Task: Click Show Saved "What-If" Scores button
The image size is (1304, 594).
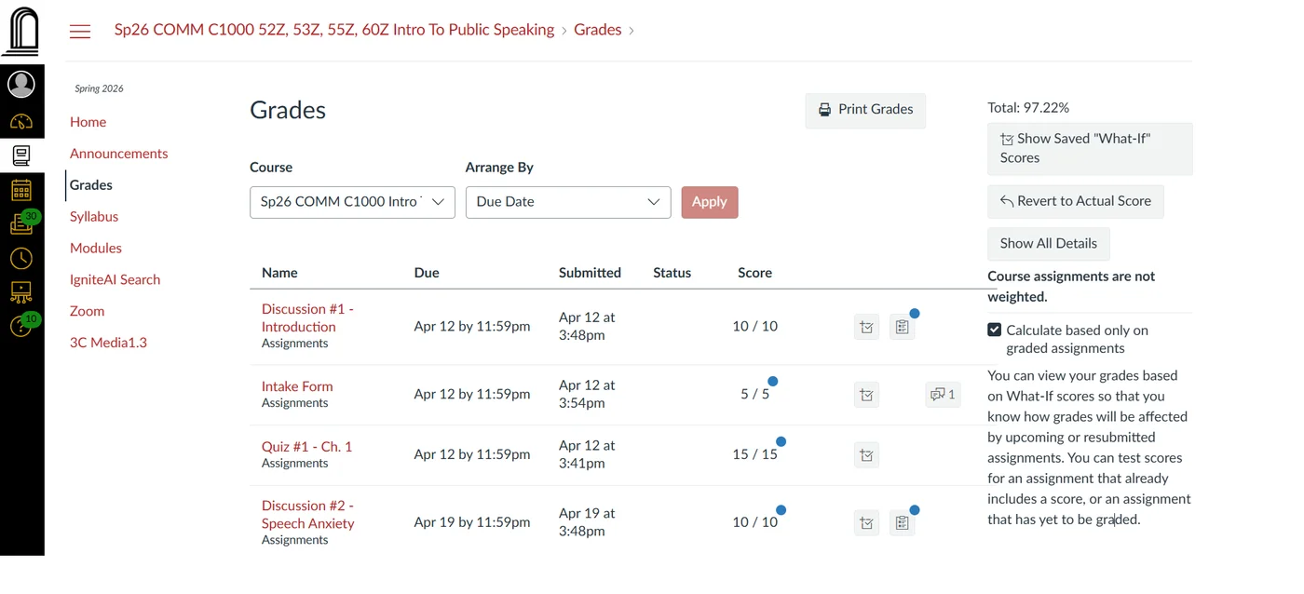Action: [x=1090, y=149]
